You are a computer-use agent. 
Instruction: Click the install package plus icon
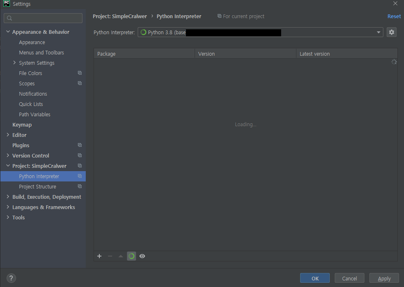coord(99,256)
